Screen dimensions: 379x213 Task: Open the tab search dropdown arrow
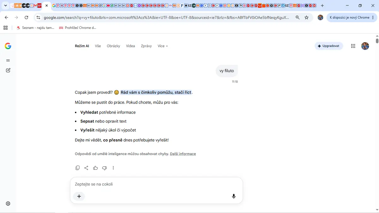[6, 6]
